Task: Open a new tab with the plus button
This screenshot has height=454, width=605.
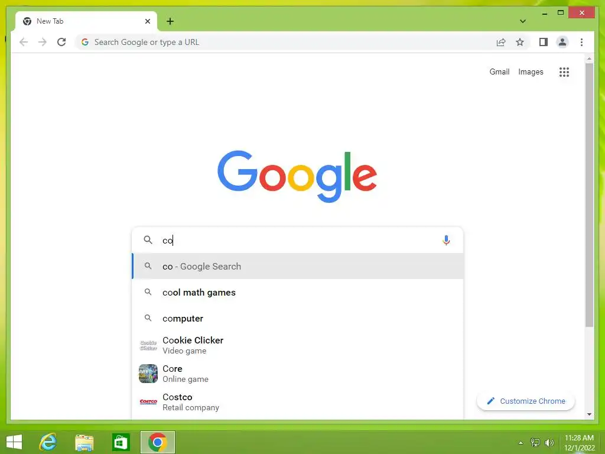Action: (170, 21)
